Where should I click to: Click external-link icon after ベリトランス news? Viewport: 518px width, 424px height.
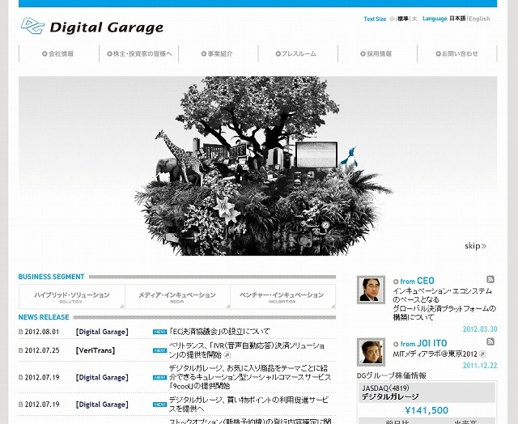tap(227, 355)
